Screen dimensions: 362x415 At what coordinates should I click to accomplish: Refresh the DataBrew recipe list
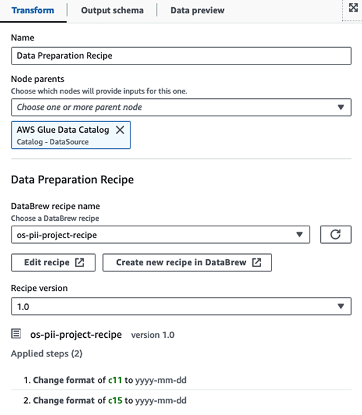click(x=335, y=235)
